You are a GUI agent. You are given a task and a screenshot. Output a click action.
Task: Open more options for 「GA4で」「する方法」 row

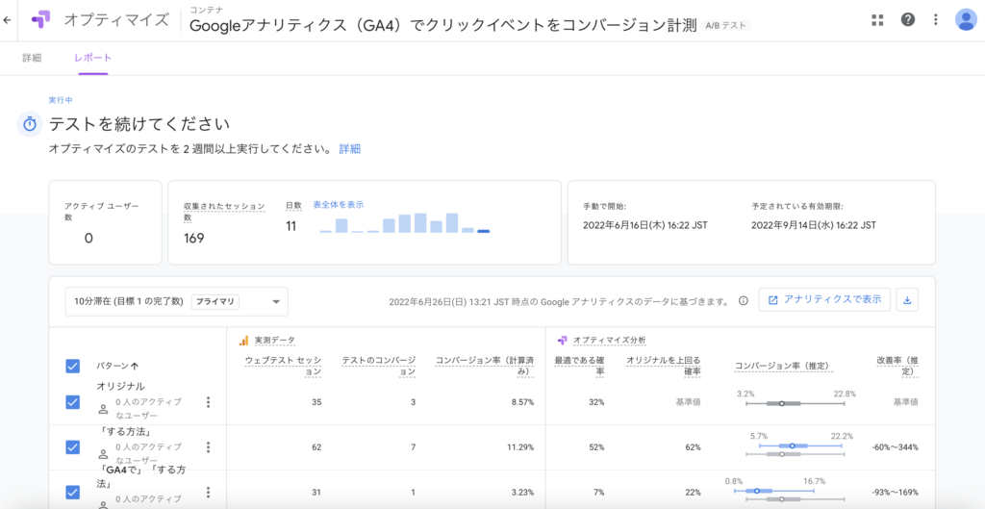coord(209,493)
